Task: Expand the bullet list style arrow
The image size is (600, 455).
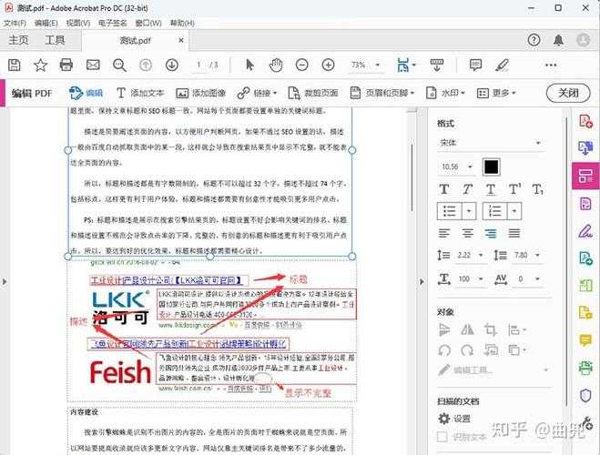Action: click(469, 211)
